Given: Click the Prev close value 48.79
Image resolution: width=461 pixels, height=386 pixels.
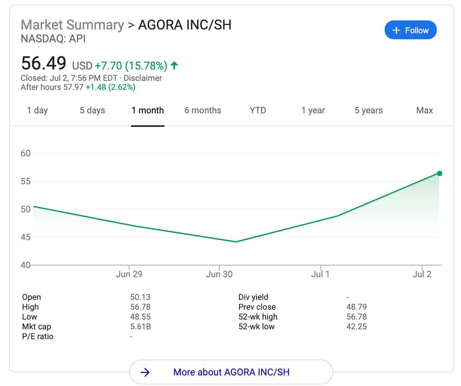Looking at the screenshot, I should (x=357, y=307).
